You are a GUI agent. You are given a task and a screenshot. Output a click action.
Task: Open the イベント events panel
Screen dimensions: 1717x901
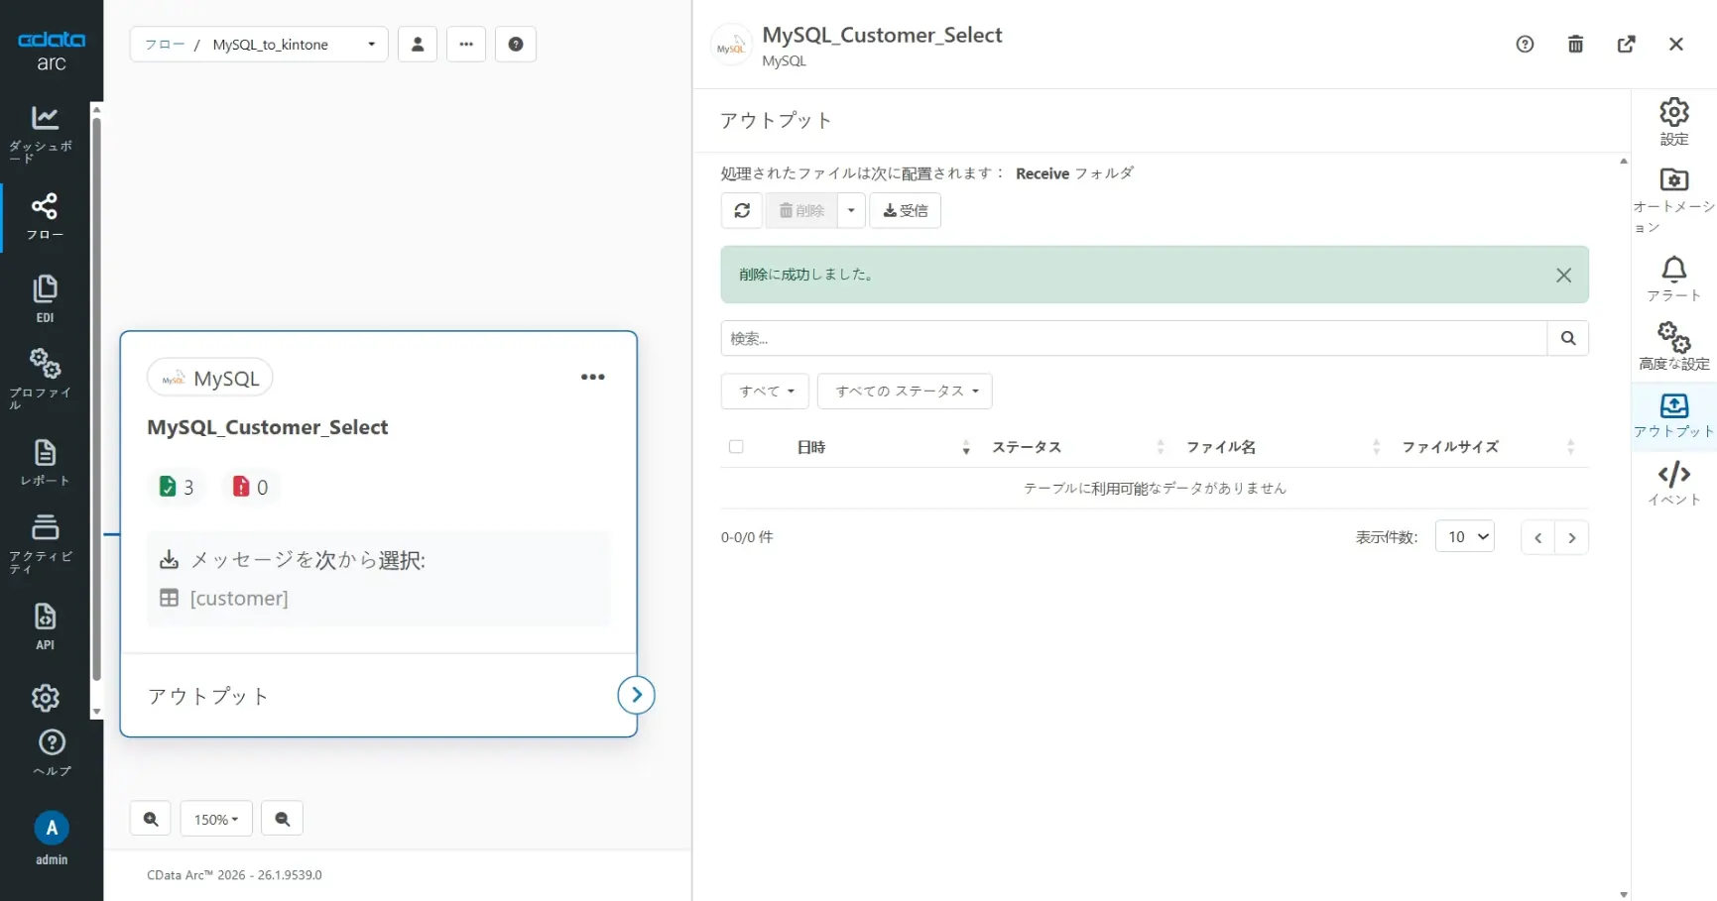pyautogui.click(x=1673, y=483)
